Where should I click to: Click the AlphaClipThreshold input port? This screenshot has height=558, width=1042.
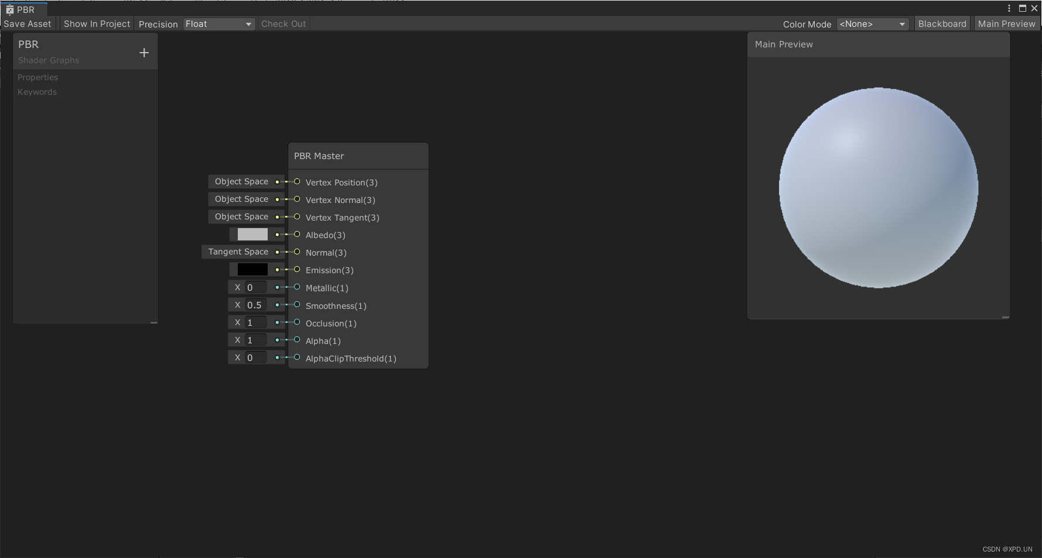(296, 358)
